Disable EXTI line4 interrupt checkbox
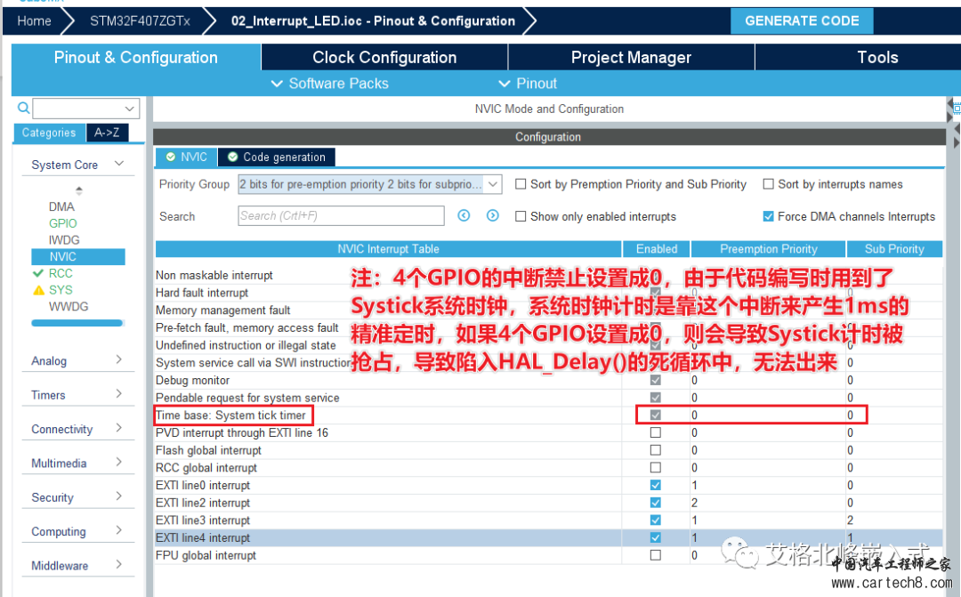 pos(656,537)
